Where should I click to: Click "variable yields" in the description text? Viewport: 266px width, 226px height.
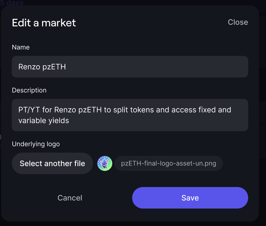44,120
